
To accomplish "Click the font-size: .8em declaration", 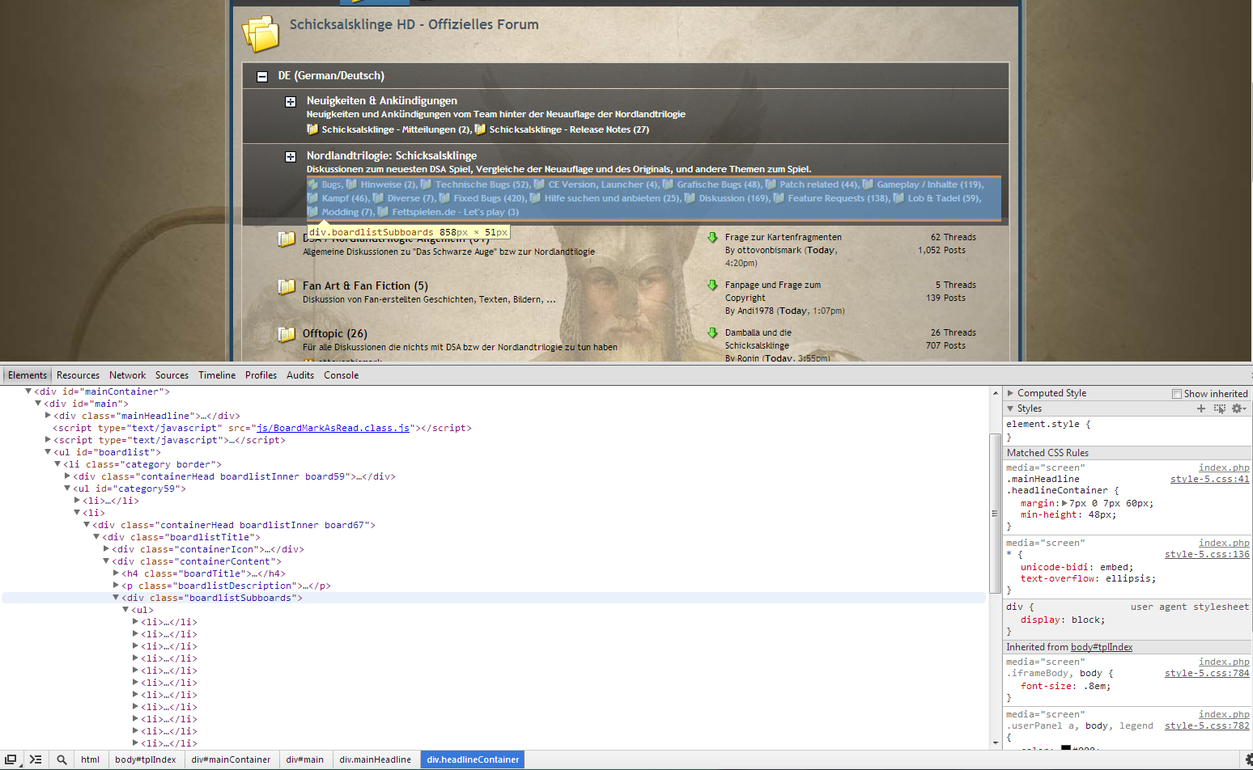I will tap(1065, 686).
